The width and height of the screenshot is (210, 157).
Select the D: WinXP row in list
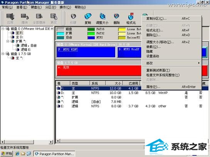(x=132, y=93)
